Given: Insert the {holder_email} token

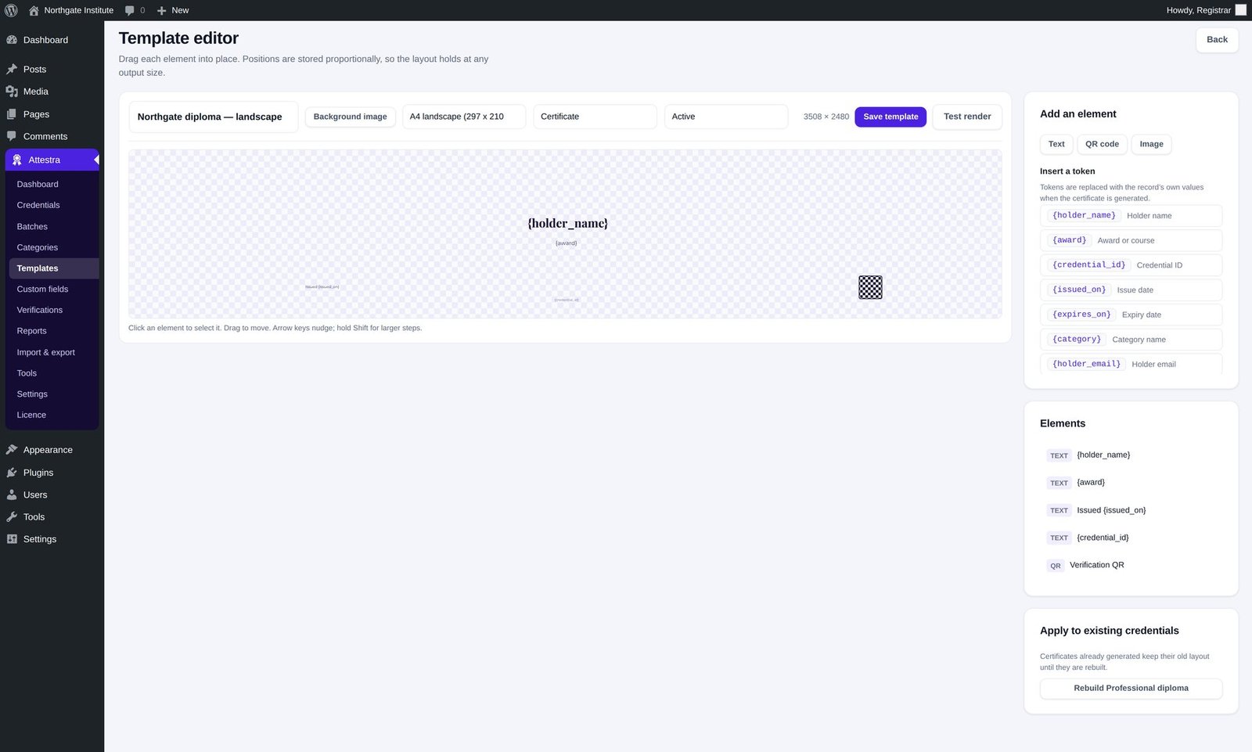Looking at the screenshot, I should pyautogui.click(x=1131, y=364).
